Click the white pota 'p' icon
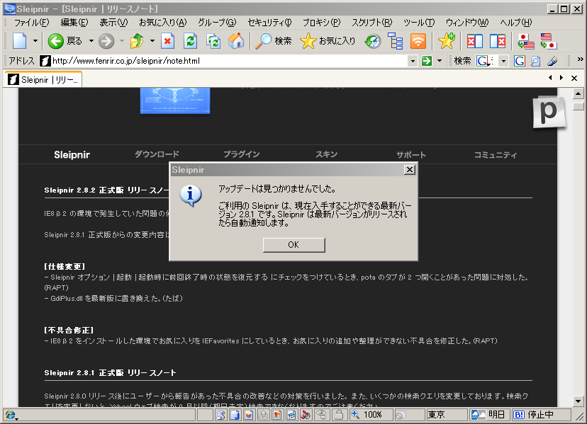This screenshot has width=587, height=424. tap(549, 111)
